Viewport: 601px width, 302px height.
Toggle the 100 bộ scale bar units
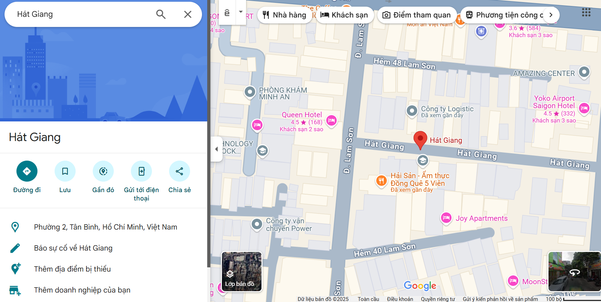[x=573, y=299]
